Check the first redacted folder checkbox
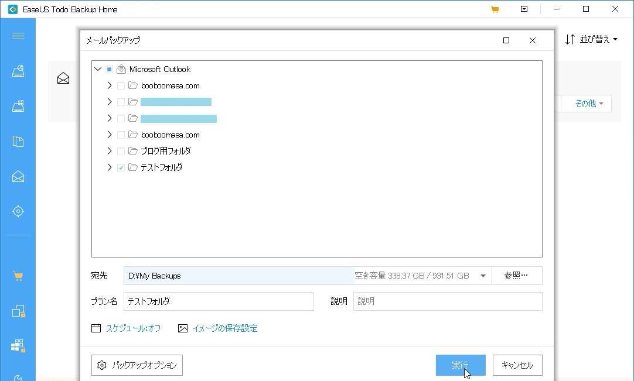634x381 pixels. pos(121,102)
